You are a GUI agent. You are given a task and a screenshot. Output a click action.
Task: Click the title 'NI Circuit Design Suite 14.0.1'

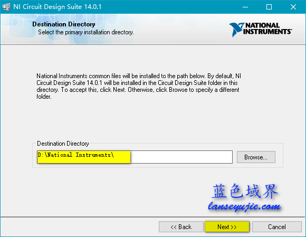[x=58, y=7]
